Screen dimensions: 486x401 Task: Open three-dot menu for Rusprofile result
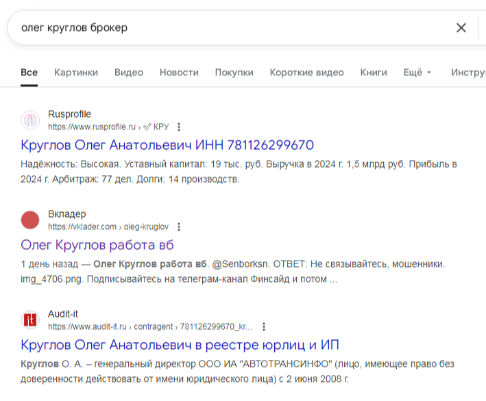179,127
